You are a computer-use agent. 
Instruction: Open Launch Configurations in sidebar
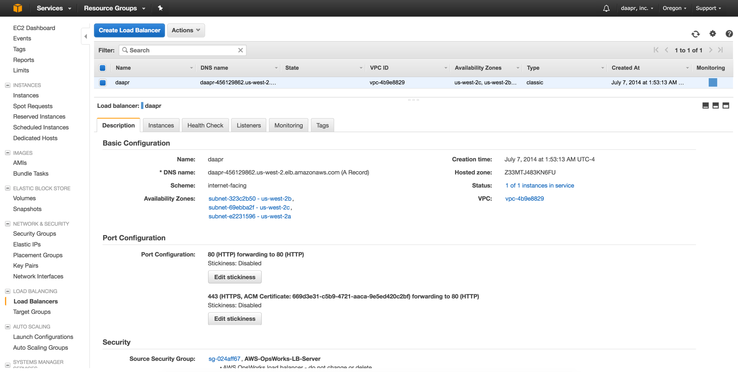coord(43,337)
